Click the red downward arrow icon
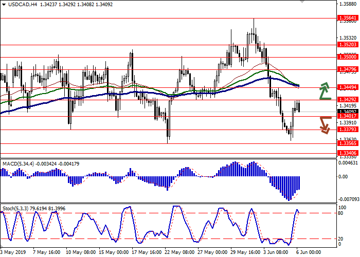 (324, 125)
